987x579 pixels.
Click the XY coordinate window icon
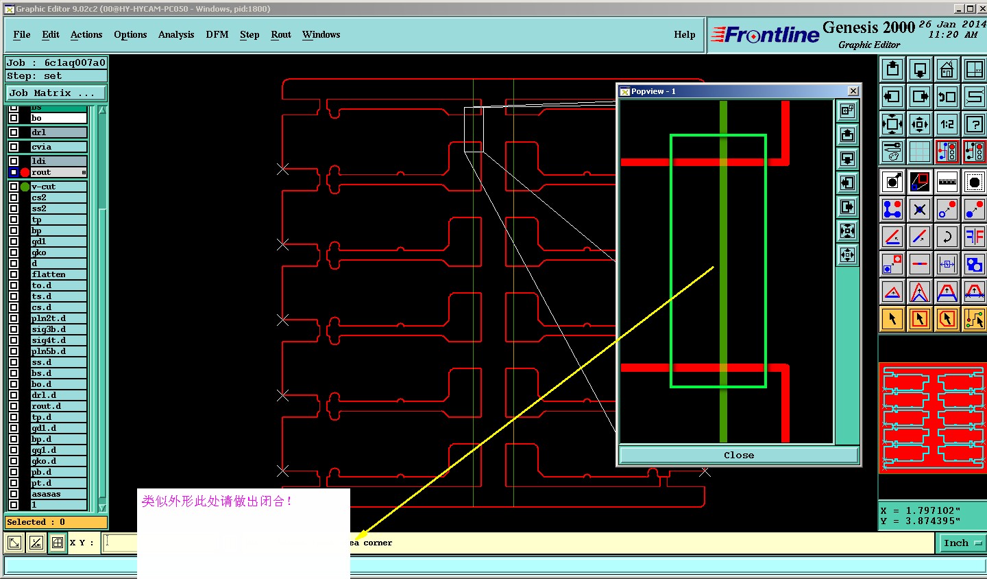click(974, 69)
